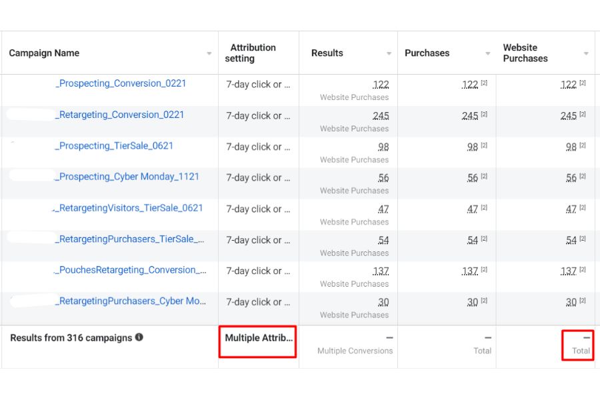Click Results column header label
Image resolution: width=600 pixels, height=400 pixels.
point(327,53)
